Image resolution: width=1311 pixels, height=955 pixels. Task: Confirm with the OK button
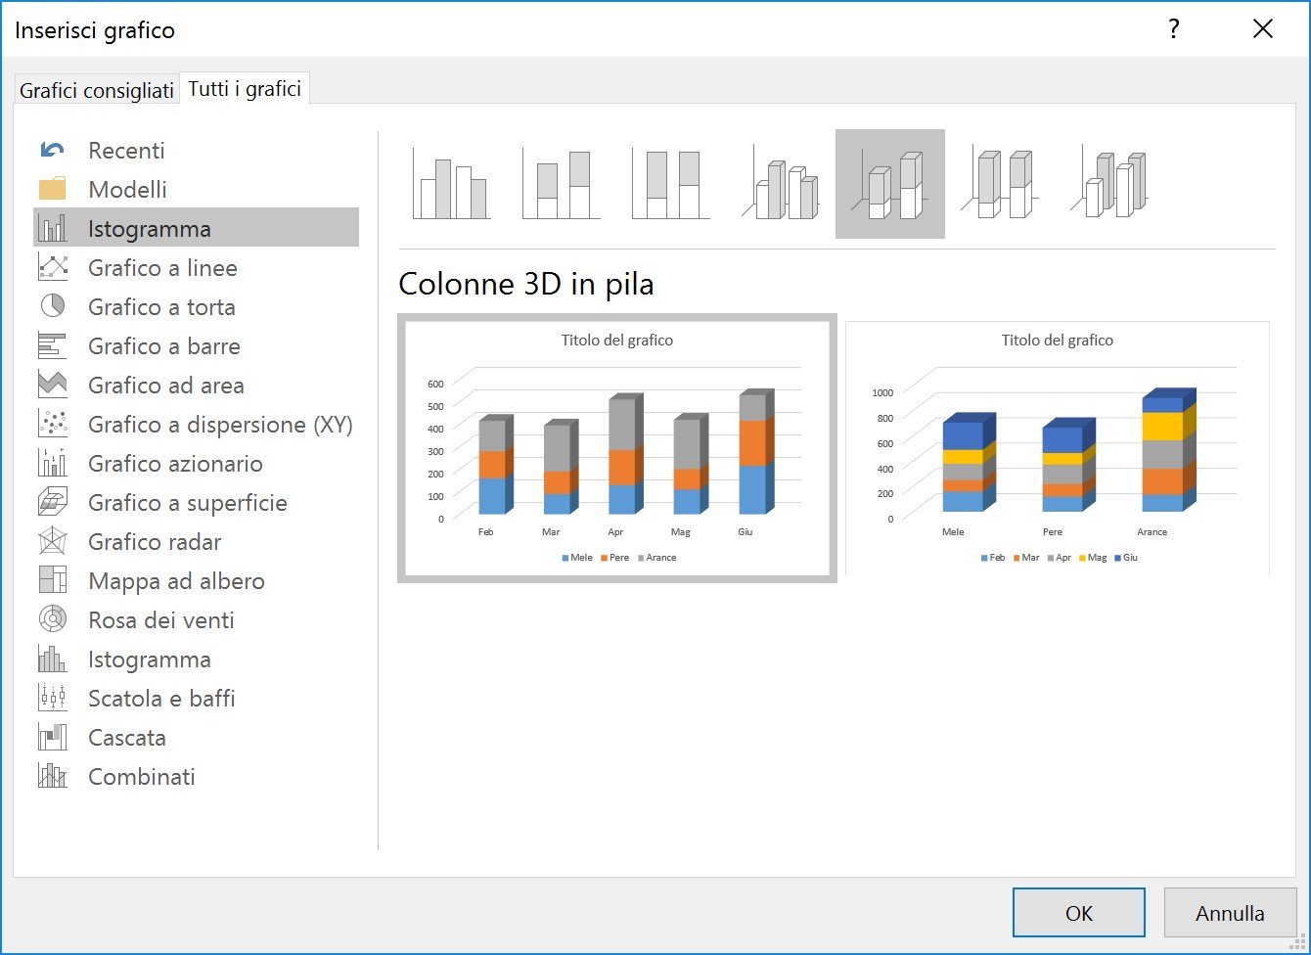click(1078, 912)
